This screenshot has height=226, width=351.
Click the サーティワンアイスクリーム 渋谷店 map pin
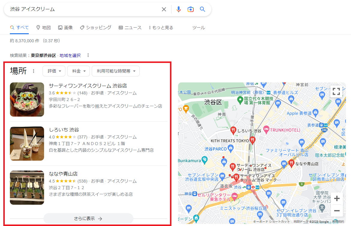click(233, 167)
